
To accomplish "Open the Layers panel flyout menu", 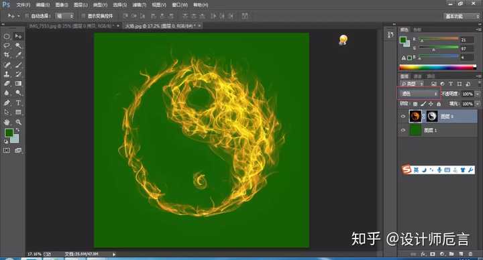I will 479,76.
